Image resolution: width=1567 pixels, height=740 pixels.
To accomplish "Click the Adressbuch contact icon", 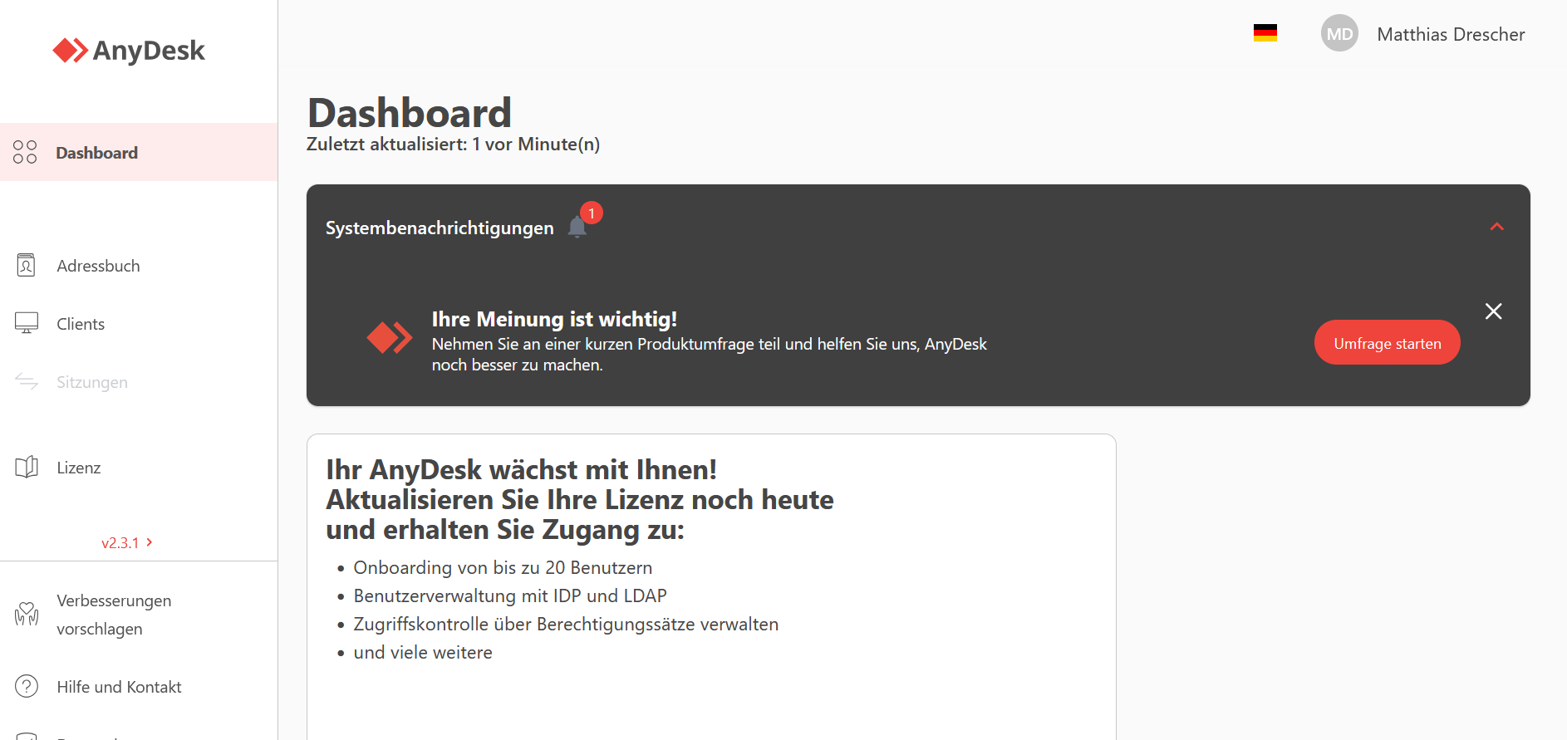I will (27, 266).
